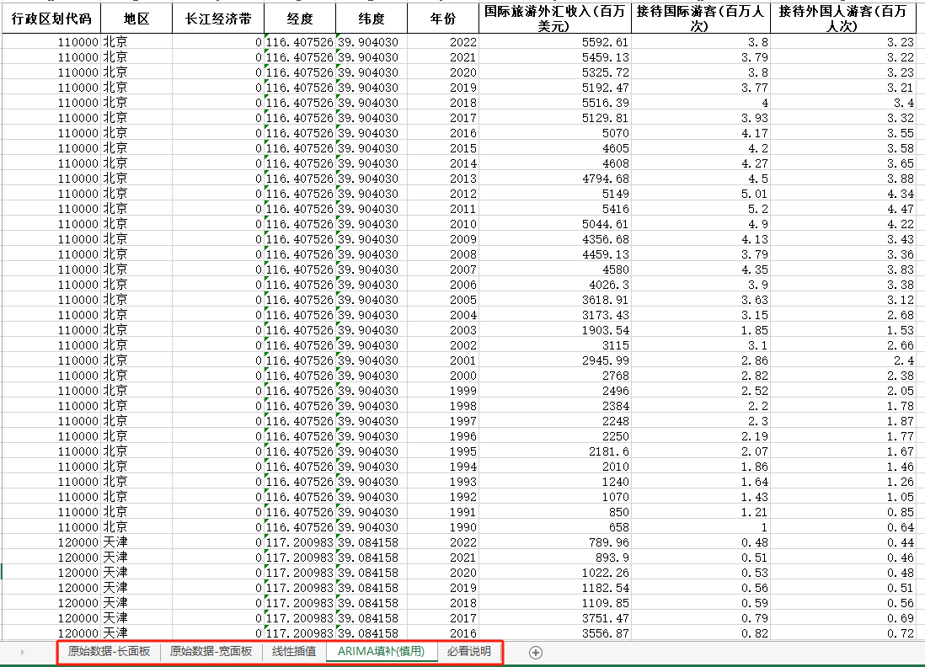Click foreign visitors cell showing 3.88
925x667 pixels.
843,178
